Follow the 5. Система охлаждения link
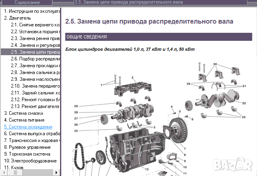257x176 pixels. click(28, 127)
